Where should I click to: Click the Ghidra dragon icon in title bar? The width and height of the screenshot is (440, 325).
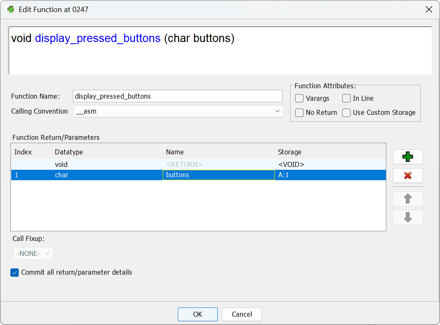point(10,9)
